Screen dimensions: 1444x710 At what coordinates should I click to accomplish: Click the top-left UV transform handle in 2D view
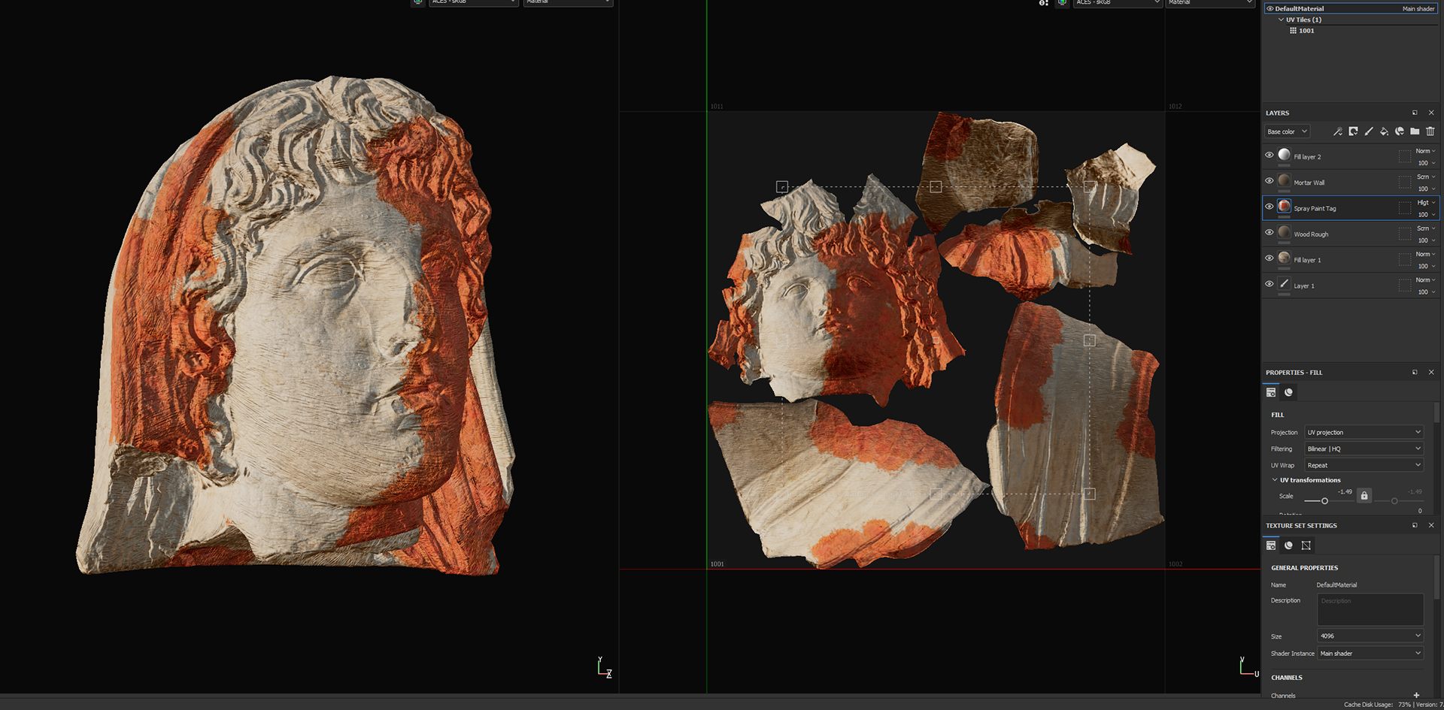pyautogui.click(x=782, y=186)
